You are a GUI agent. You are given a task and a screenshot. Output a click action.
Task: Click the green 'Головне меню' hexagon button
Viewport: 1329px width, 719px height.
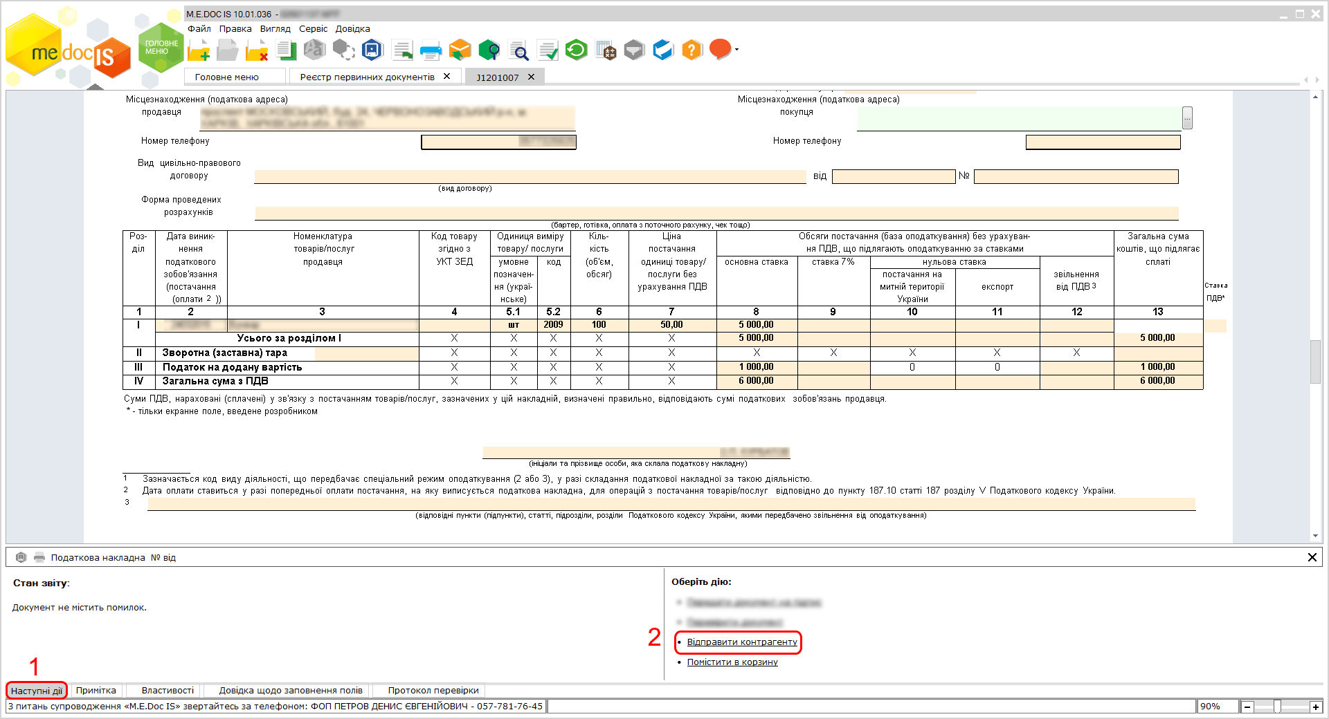[161, 47]
